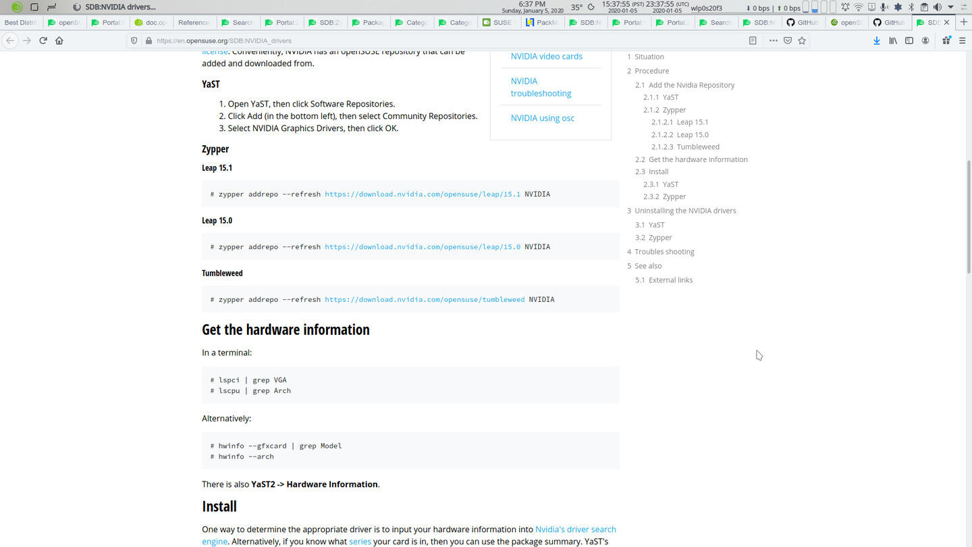The image size is (972, 547).
Task: Reload the current page
Action: point(43,41)
